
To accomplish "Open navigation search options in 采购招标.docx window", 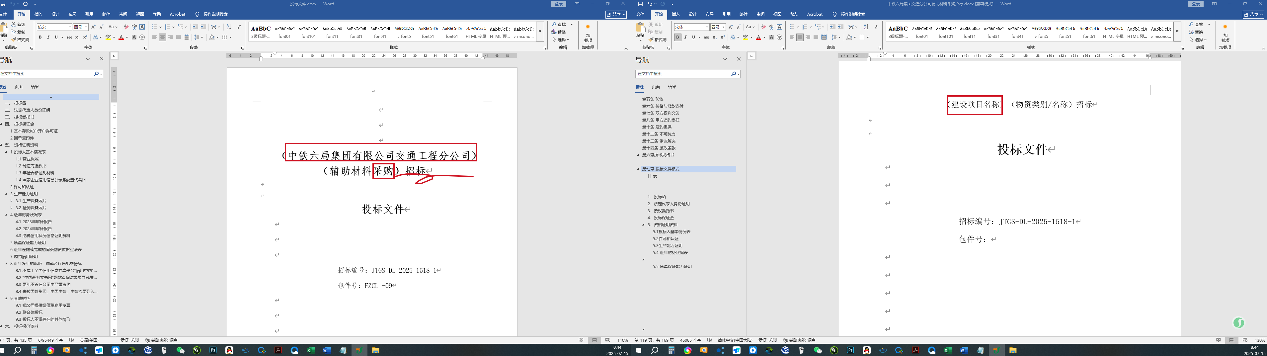I will (738, 74).
